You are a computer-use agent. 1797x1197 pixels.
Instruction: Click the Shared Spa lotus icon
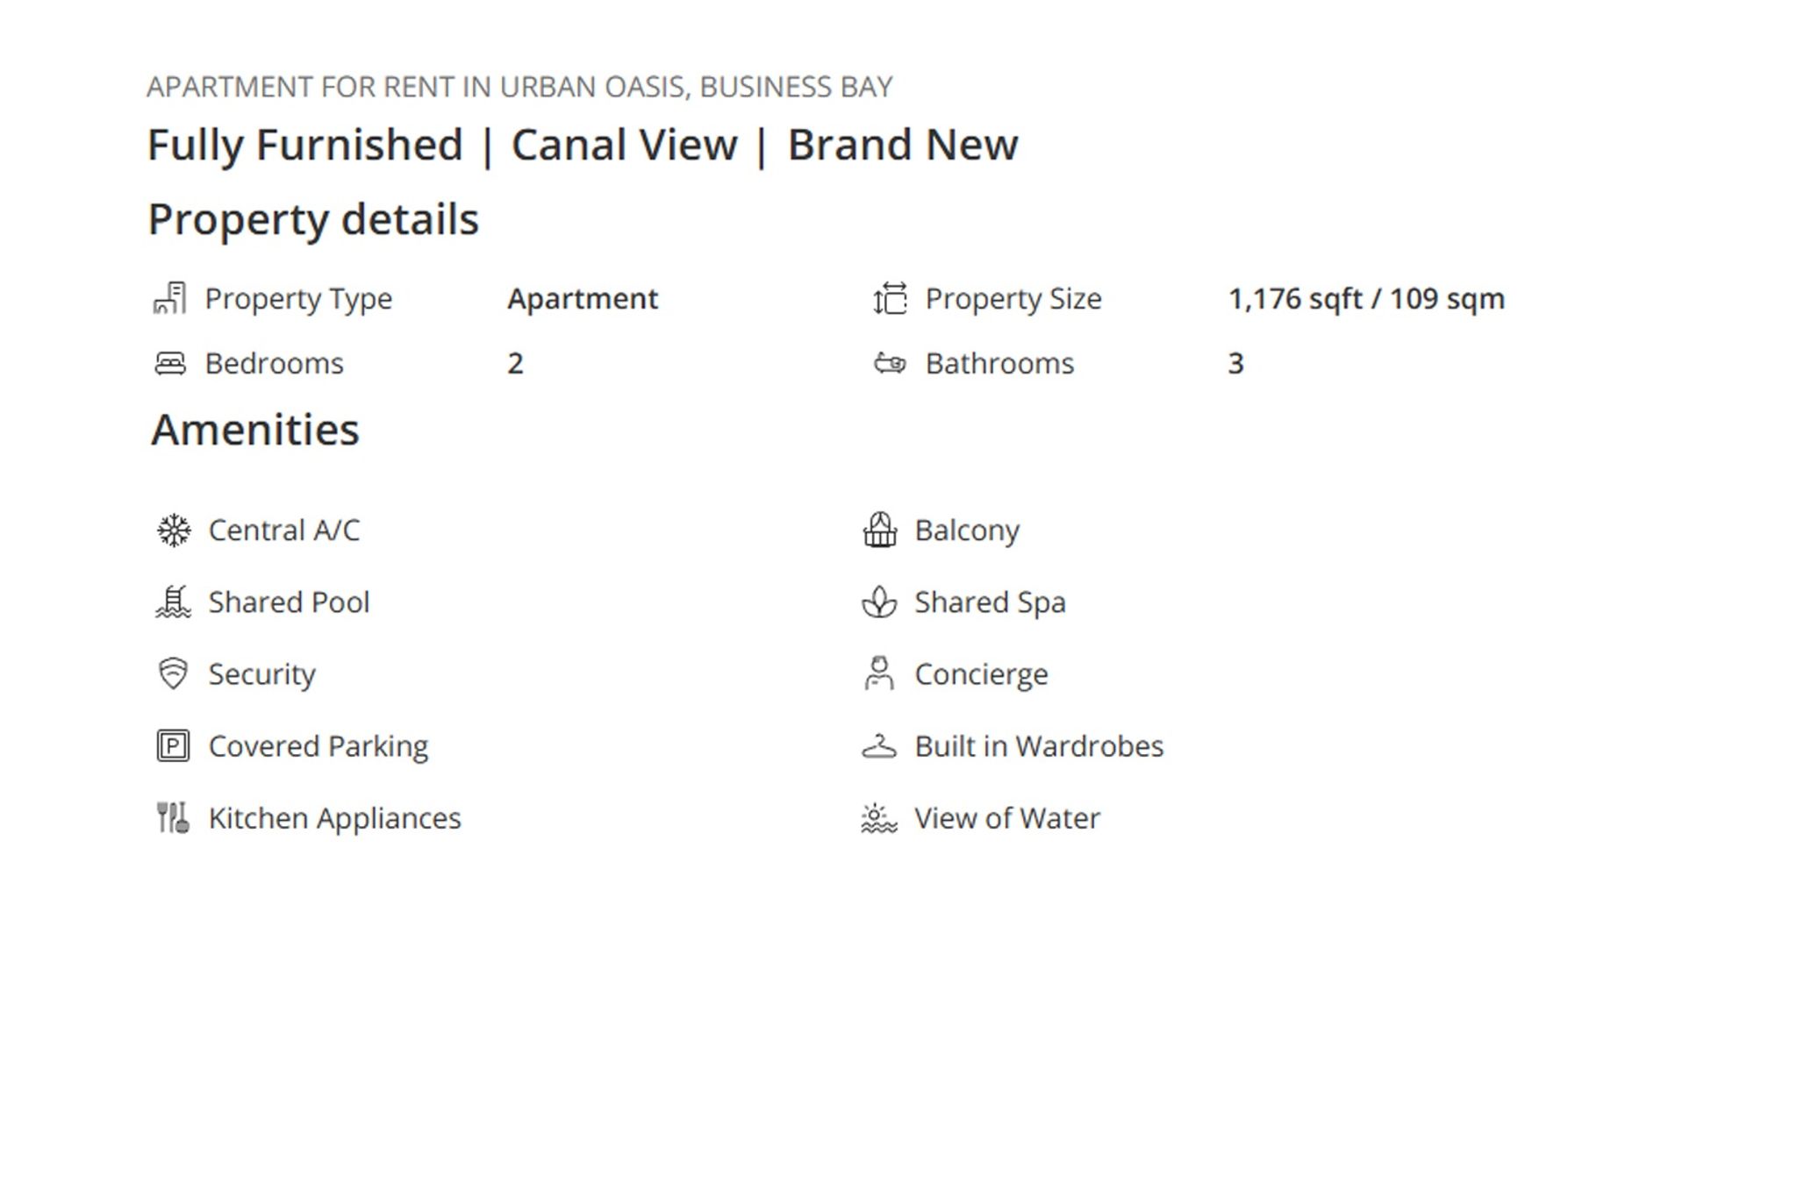879,602
